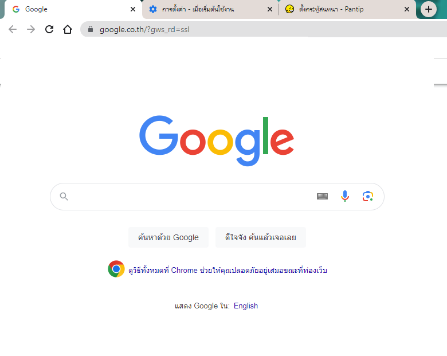This screenshot has width=447, height=356.
Task: Close the settings tab
Action: click(270, 9)
